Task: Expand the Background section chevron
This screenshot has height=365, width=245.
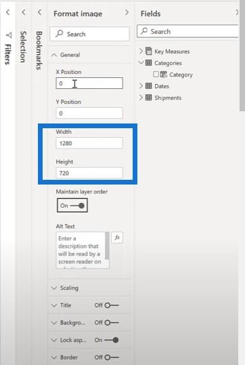Action: coord(54,323)
